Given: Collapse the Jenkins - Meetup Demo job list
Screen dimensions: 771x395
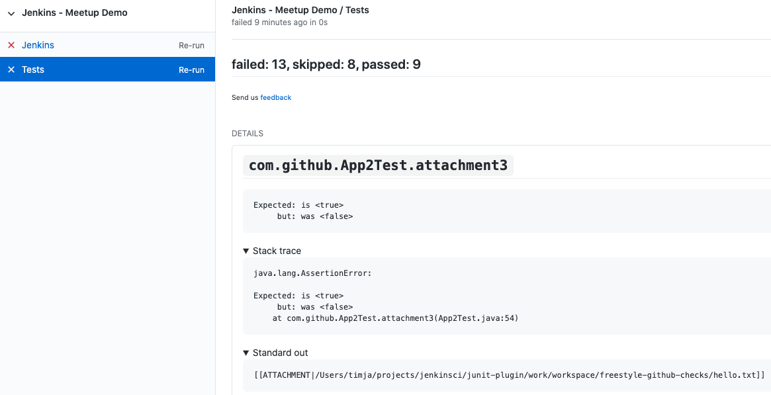Looking at the screenshot, I should coord(11,13).
